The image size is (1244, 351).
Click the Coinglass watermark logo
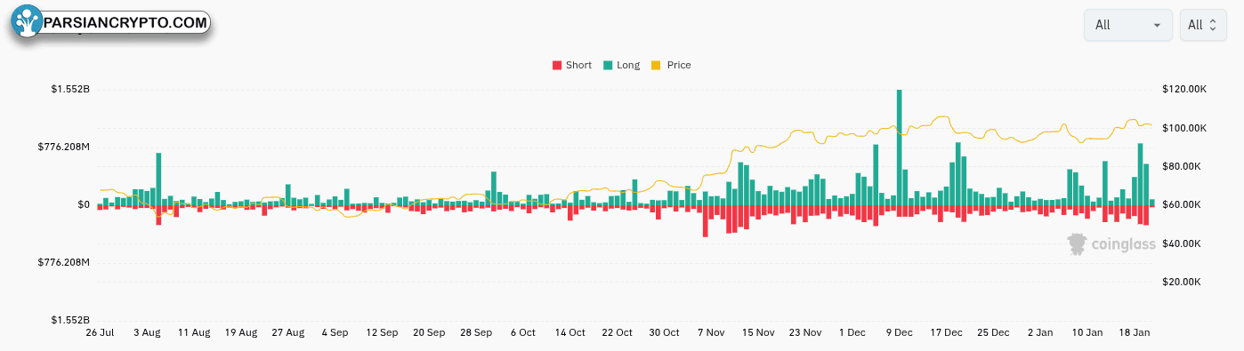(1111, 244)
